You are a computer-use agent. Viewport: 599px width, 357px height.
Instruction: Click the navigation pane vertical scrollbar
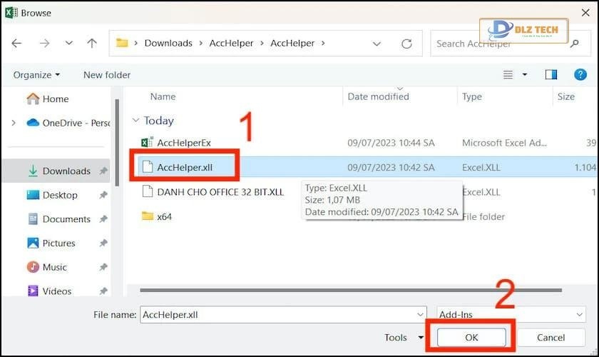click(117, 143)
